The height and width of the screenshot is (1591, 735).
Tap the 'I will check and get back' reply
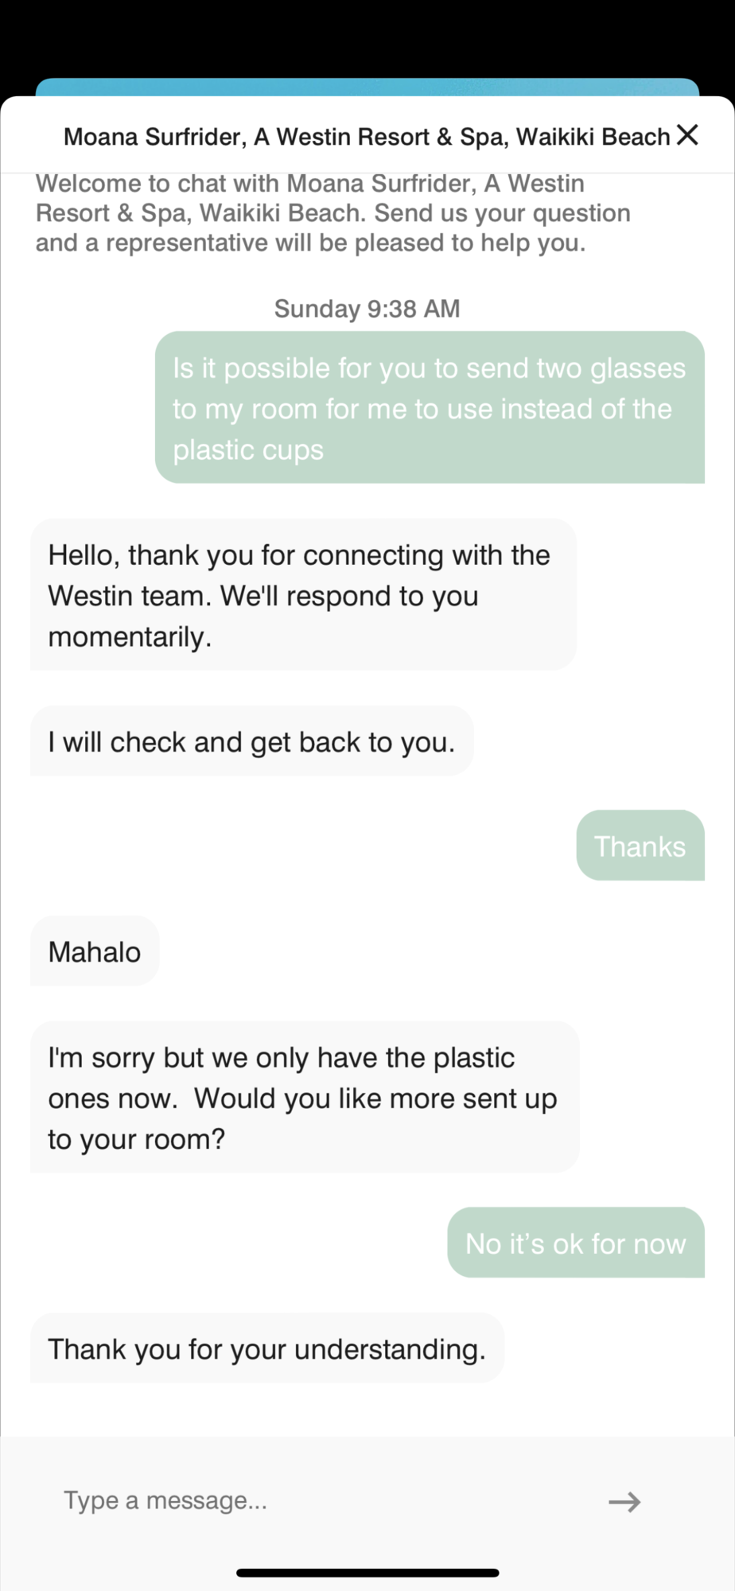click(252, 741)
